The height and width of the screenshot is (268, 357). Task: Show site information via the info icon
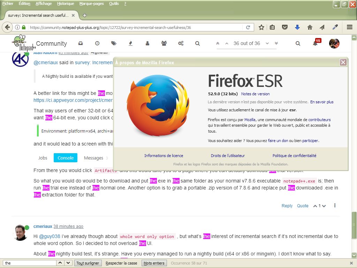click(x=17, y=27)
